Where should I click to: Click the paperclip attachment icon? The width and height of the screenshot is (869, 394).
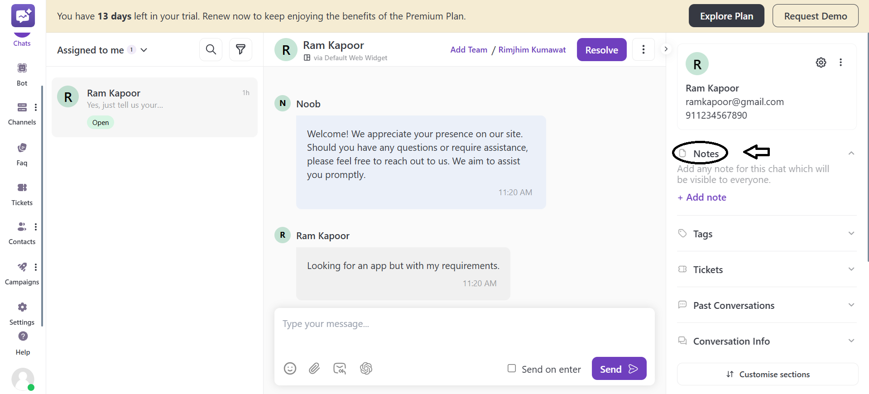[314, 369]
